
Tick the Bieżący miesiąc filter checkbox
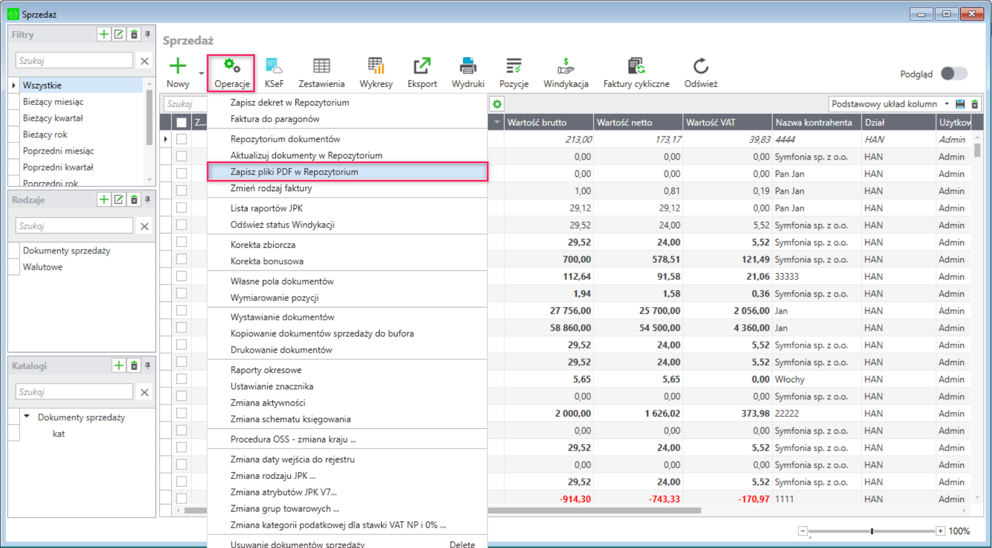(x=14, y=102)
